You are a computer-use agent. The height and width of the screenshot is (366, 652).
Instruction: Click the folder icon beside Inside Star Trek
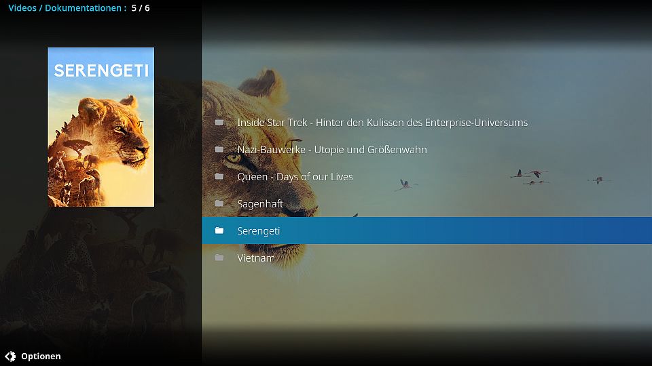(x=219, y=122)
